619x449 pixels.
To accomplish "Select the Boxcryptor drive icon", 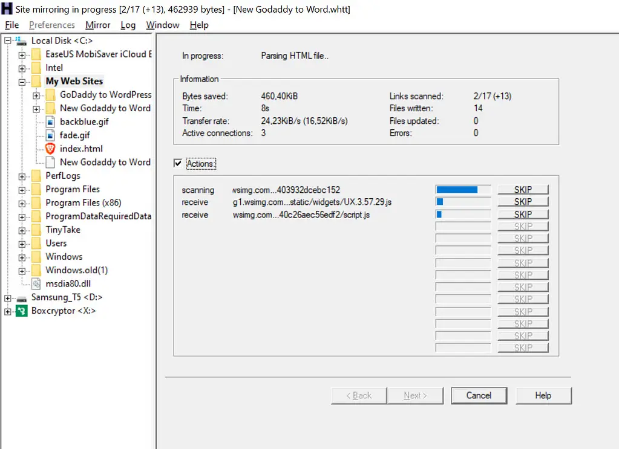I will (x=22, y=311).
